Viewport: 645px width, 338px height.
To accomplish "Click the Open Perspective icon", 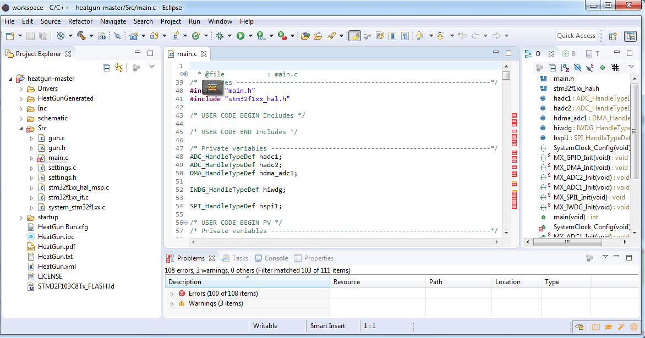I will tap(613, 36).
